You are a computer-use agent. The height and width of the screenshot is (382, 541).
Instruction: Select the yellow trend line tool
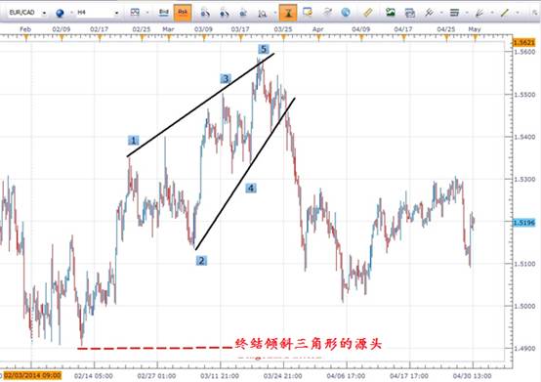click(x=505, y=13)
